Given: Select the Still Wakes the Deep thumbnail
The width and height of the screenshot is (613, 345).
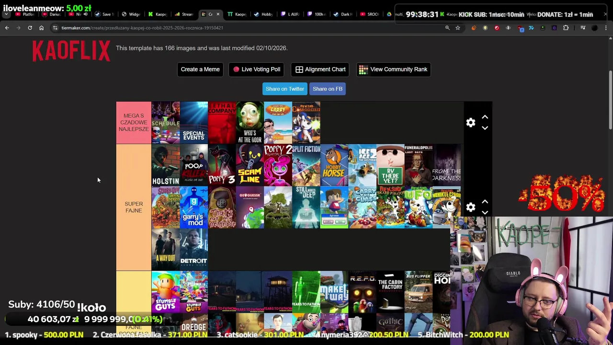Looking at the screenshot, I should 306,207.
